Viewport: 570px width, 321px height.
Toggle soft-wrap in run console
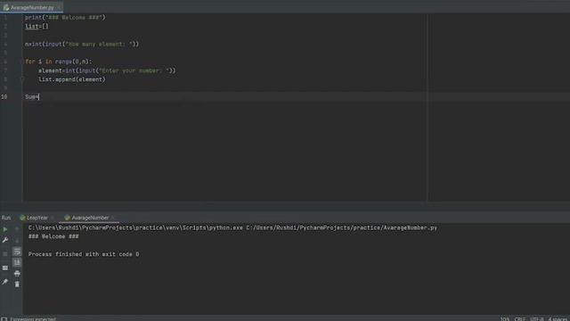pyautogui.click(x=17, y=251)
